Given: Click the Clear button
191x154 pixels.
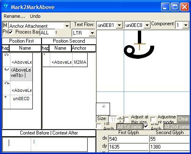Looking at the screenshot, I should click(x=183, y=119).
